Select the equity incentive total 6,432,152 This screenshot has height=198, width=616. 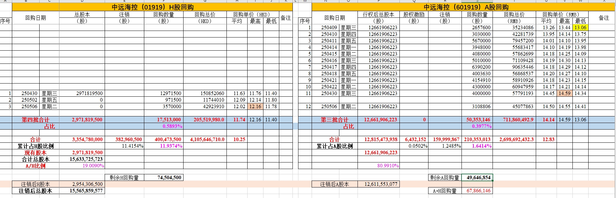414,139
